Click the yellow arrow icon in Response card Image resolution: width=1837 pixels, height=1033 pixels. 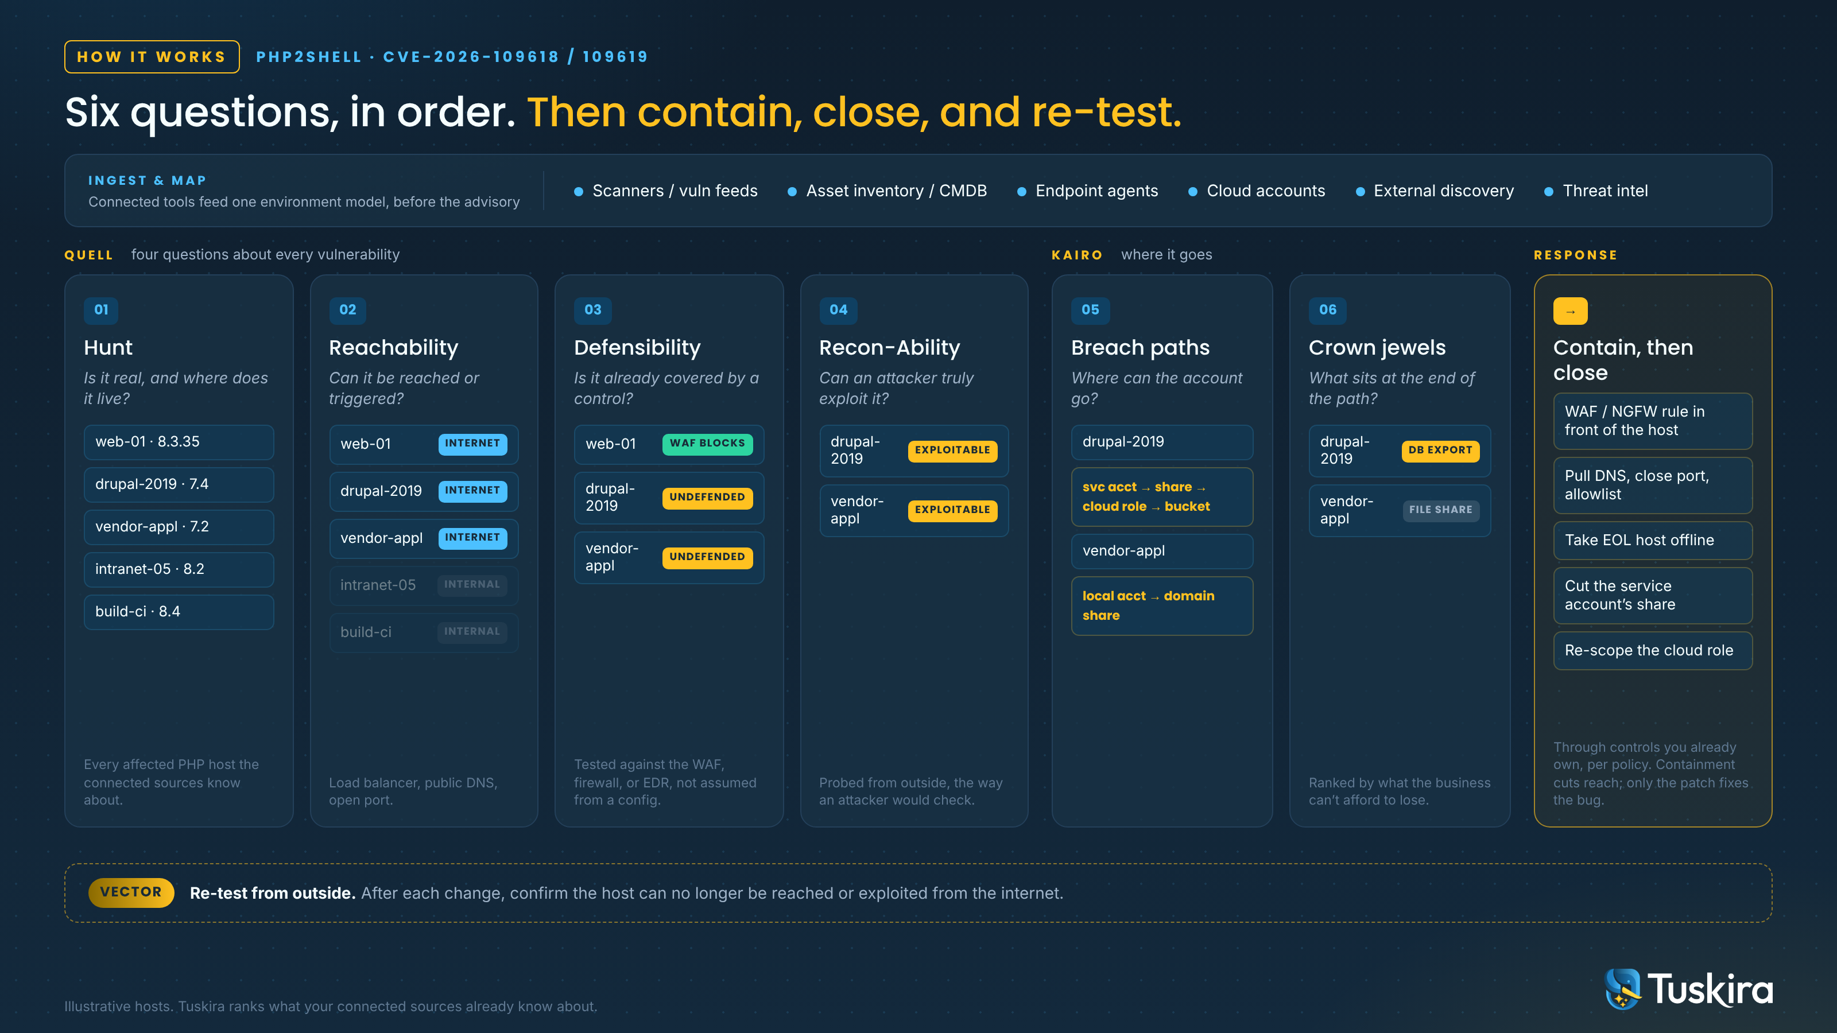1569,311
